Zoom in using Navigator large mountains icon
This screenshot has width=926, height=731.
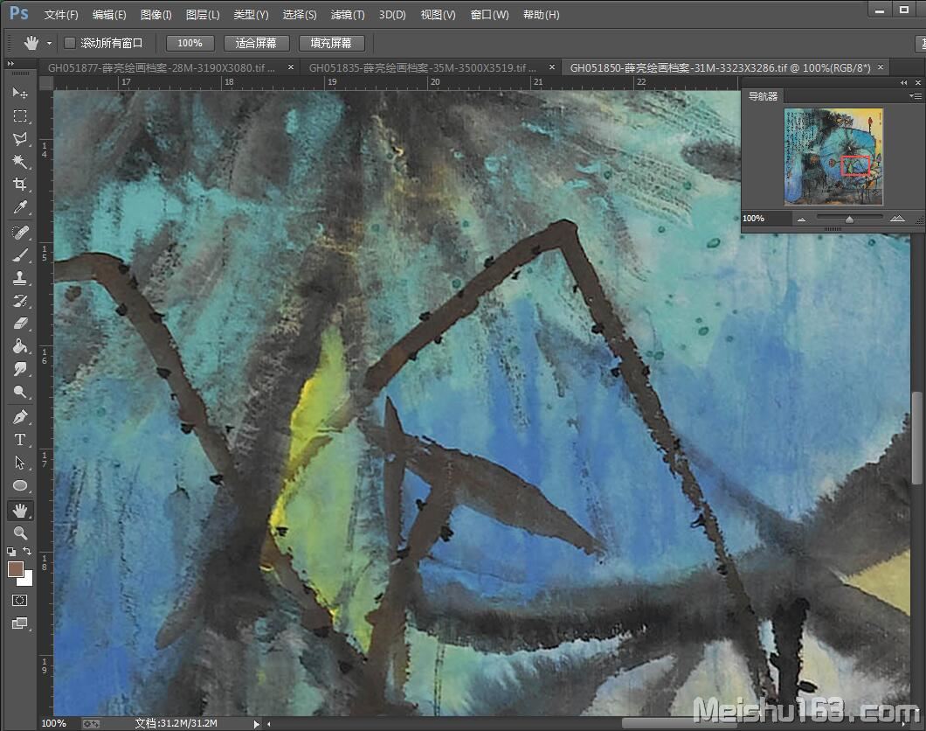898,219
